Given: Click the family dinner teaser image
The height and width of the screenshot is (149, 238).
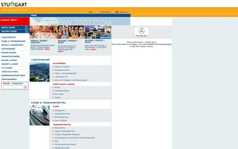Looking at the screenshot, I should coord(43,32).
